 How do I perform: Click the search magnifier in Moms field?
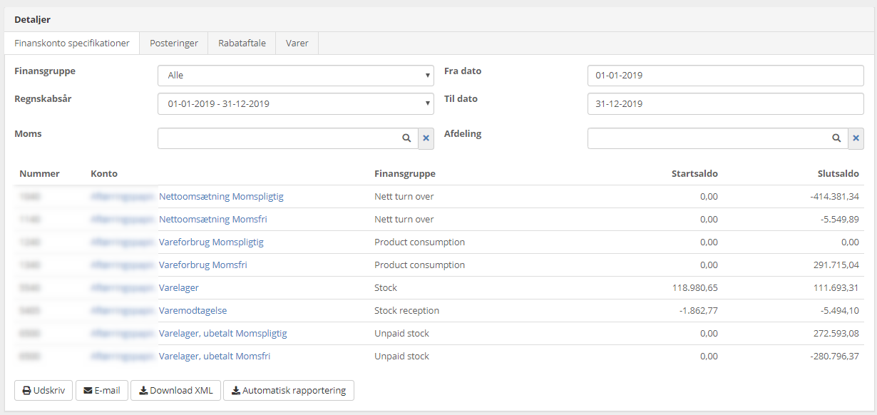[406, 138]
